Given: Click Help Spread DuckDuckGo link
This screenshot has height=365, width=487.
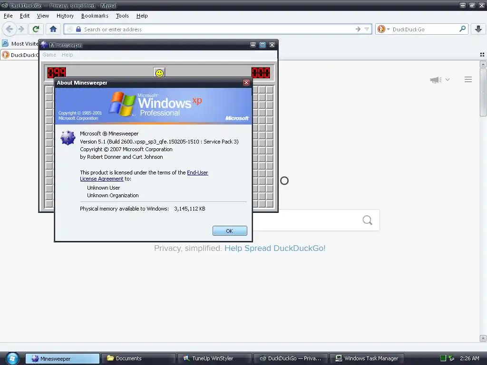Looking at the screenshot, I should 275,248.
